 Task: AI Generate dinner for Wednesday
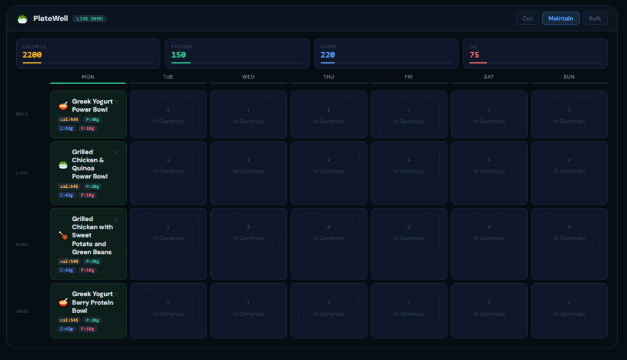pos(248,231)
